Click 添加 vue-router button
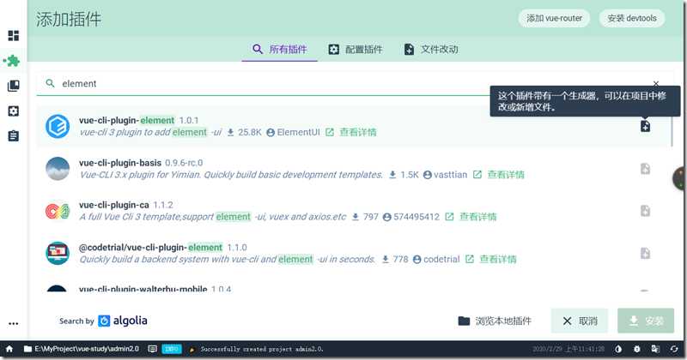The height and width of the screenshot is (360, 687). coord(554,18)
